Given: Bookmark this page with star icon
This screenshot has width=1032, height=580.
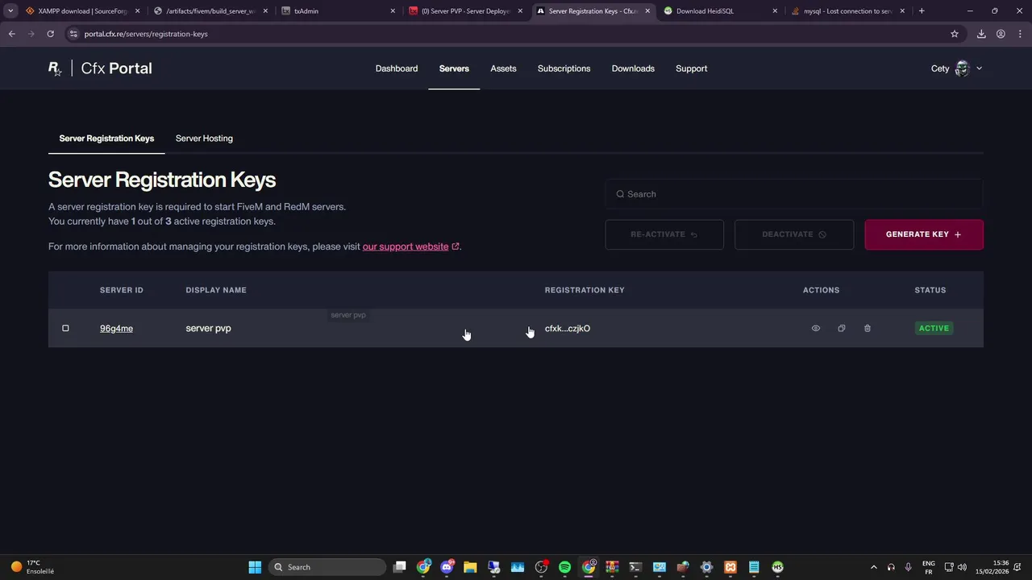Looking at the screenshot, I should [x=955, y=34].
